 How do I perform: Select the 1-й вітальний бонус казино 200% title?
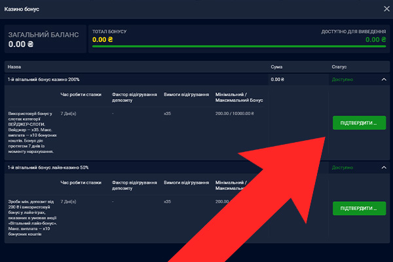(44, 79)
